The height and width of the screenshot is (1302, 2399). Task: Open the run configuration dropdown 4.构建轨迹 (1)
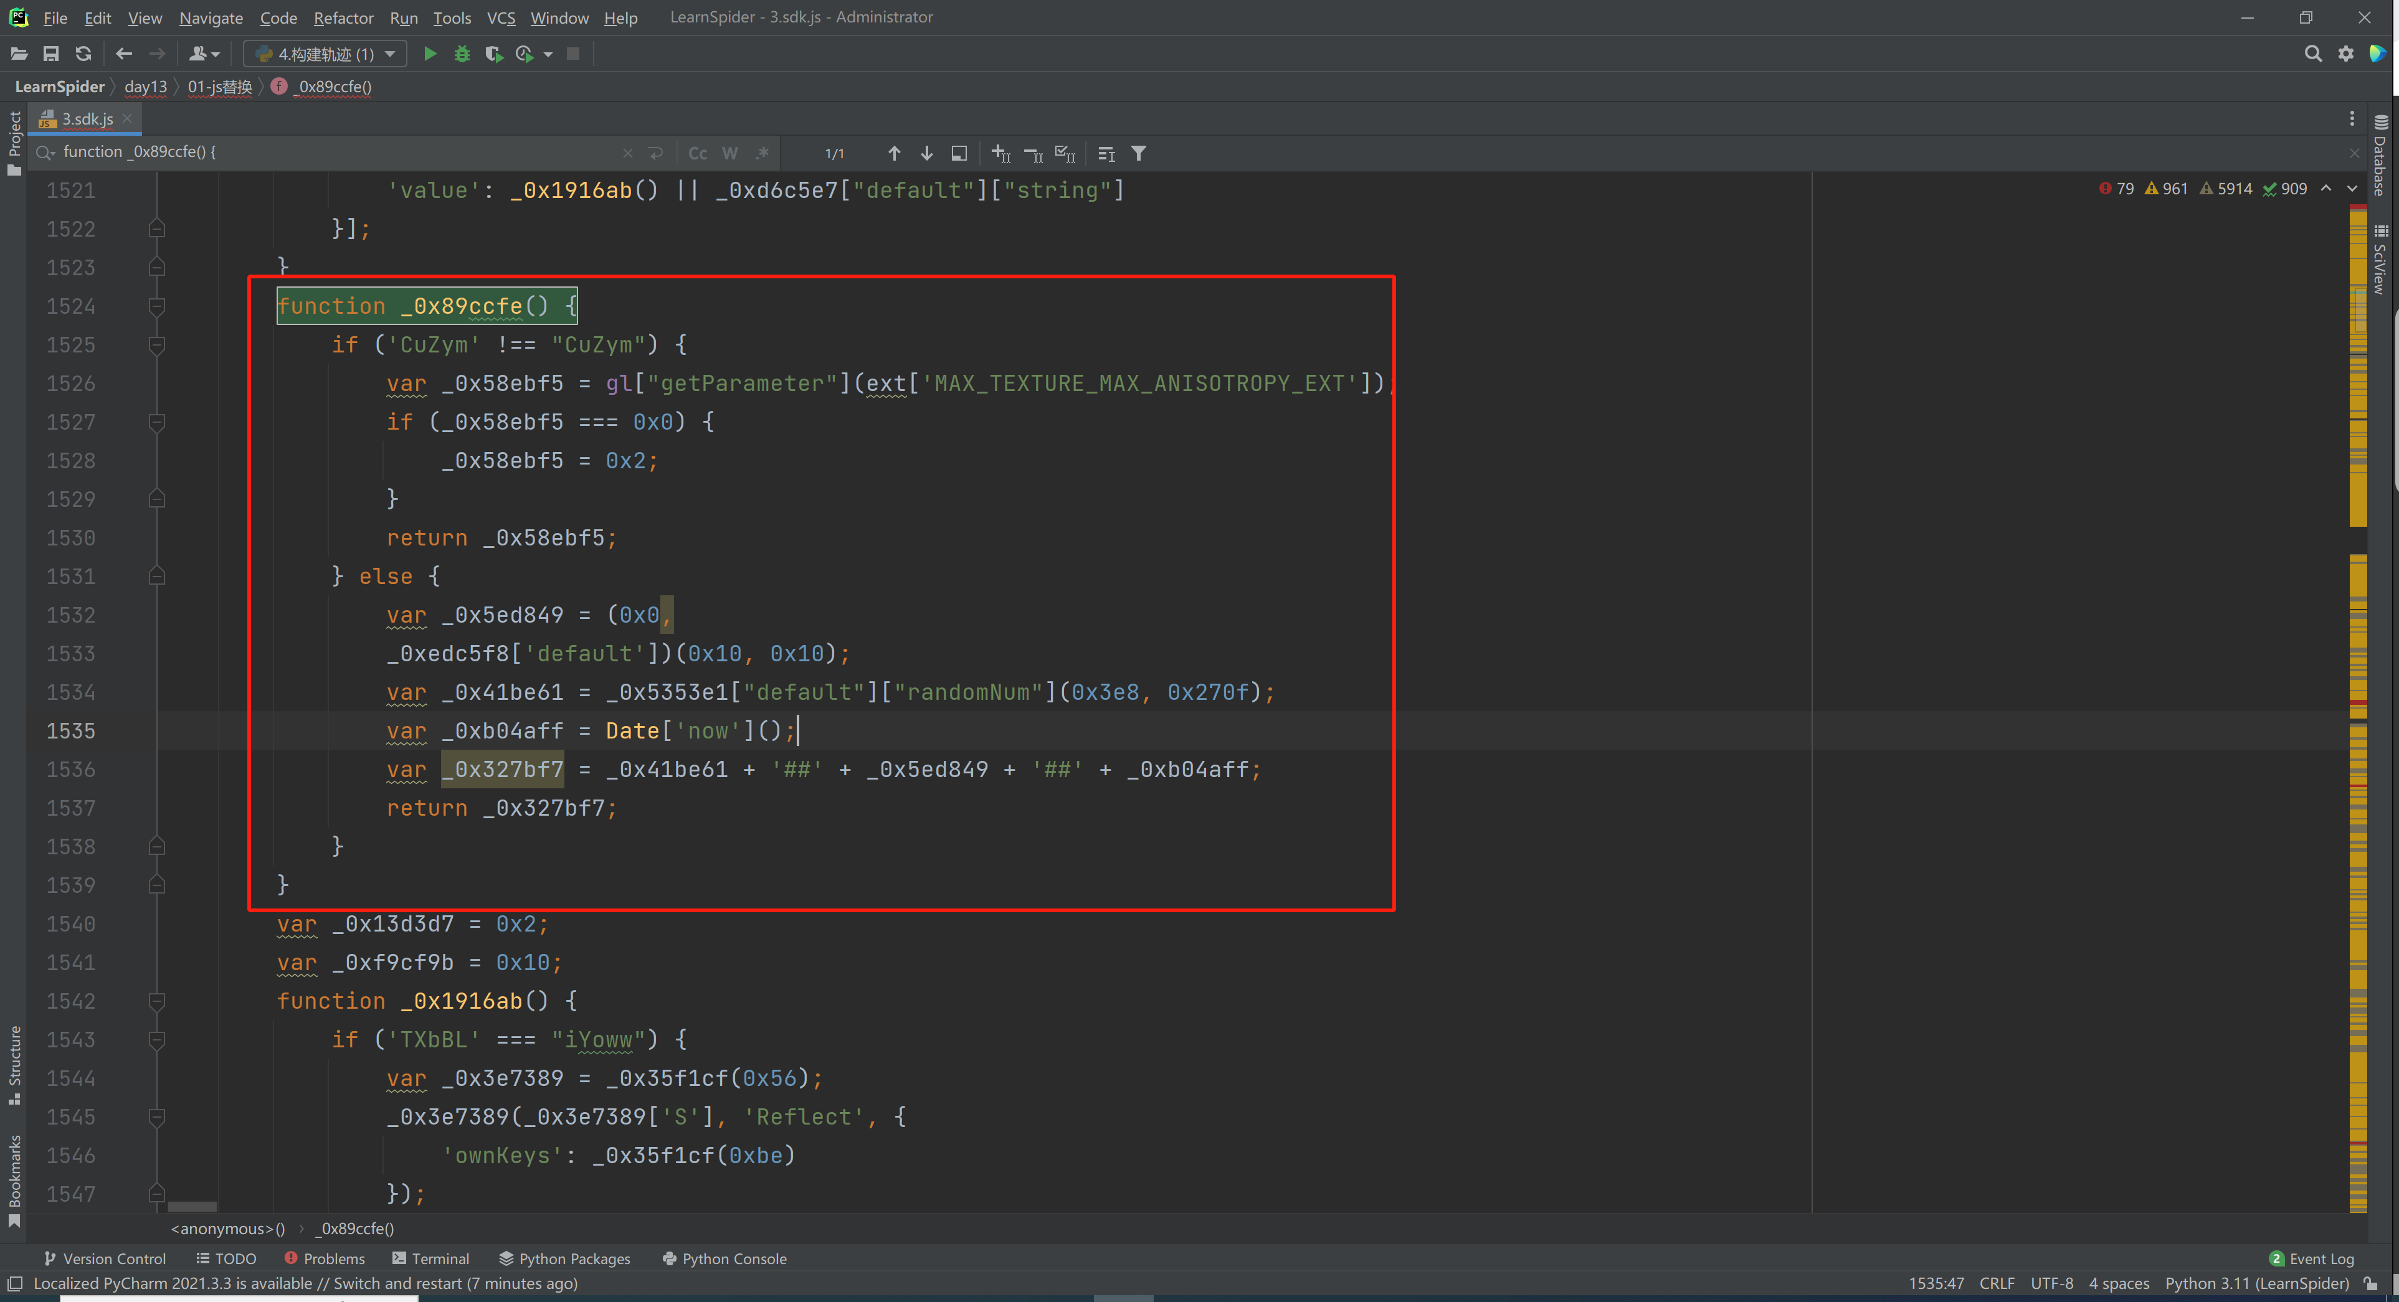pos(325,54)
